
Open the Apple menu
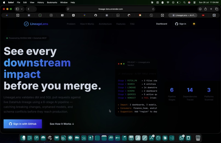[4, 2]
